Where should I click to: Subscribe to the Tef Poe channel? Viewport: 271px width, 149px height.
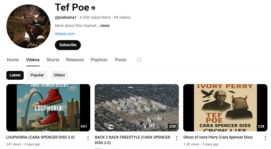(68, 45)
